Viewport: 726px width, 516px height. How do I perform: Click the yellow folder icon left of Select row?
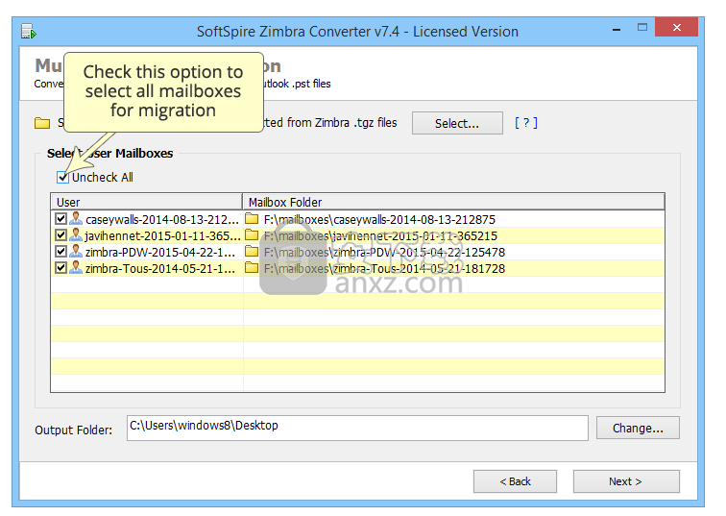pyautogui.click(x=42, y=123)
